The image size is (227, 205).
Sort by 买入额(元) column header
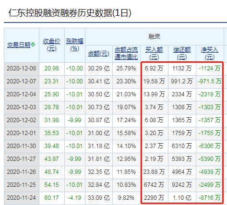[x=154, y=54]
